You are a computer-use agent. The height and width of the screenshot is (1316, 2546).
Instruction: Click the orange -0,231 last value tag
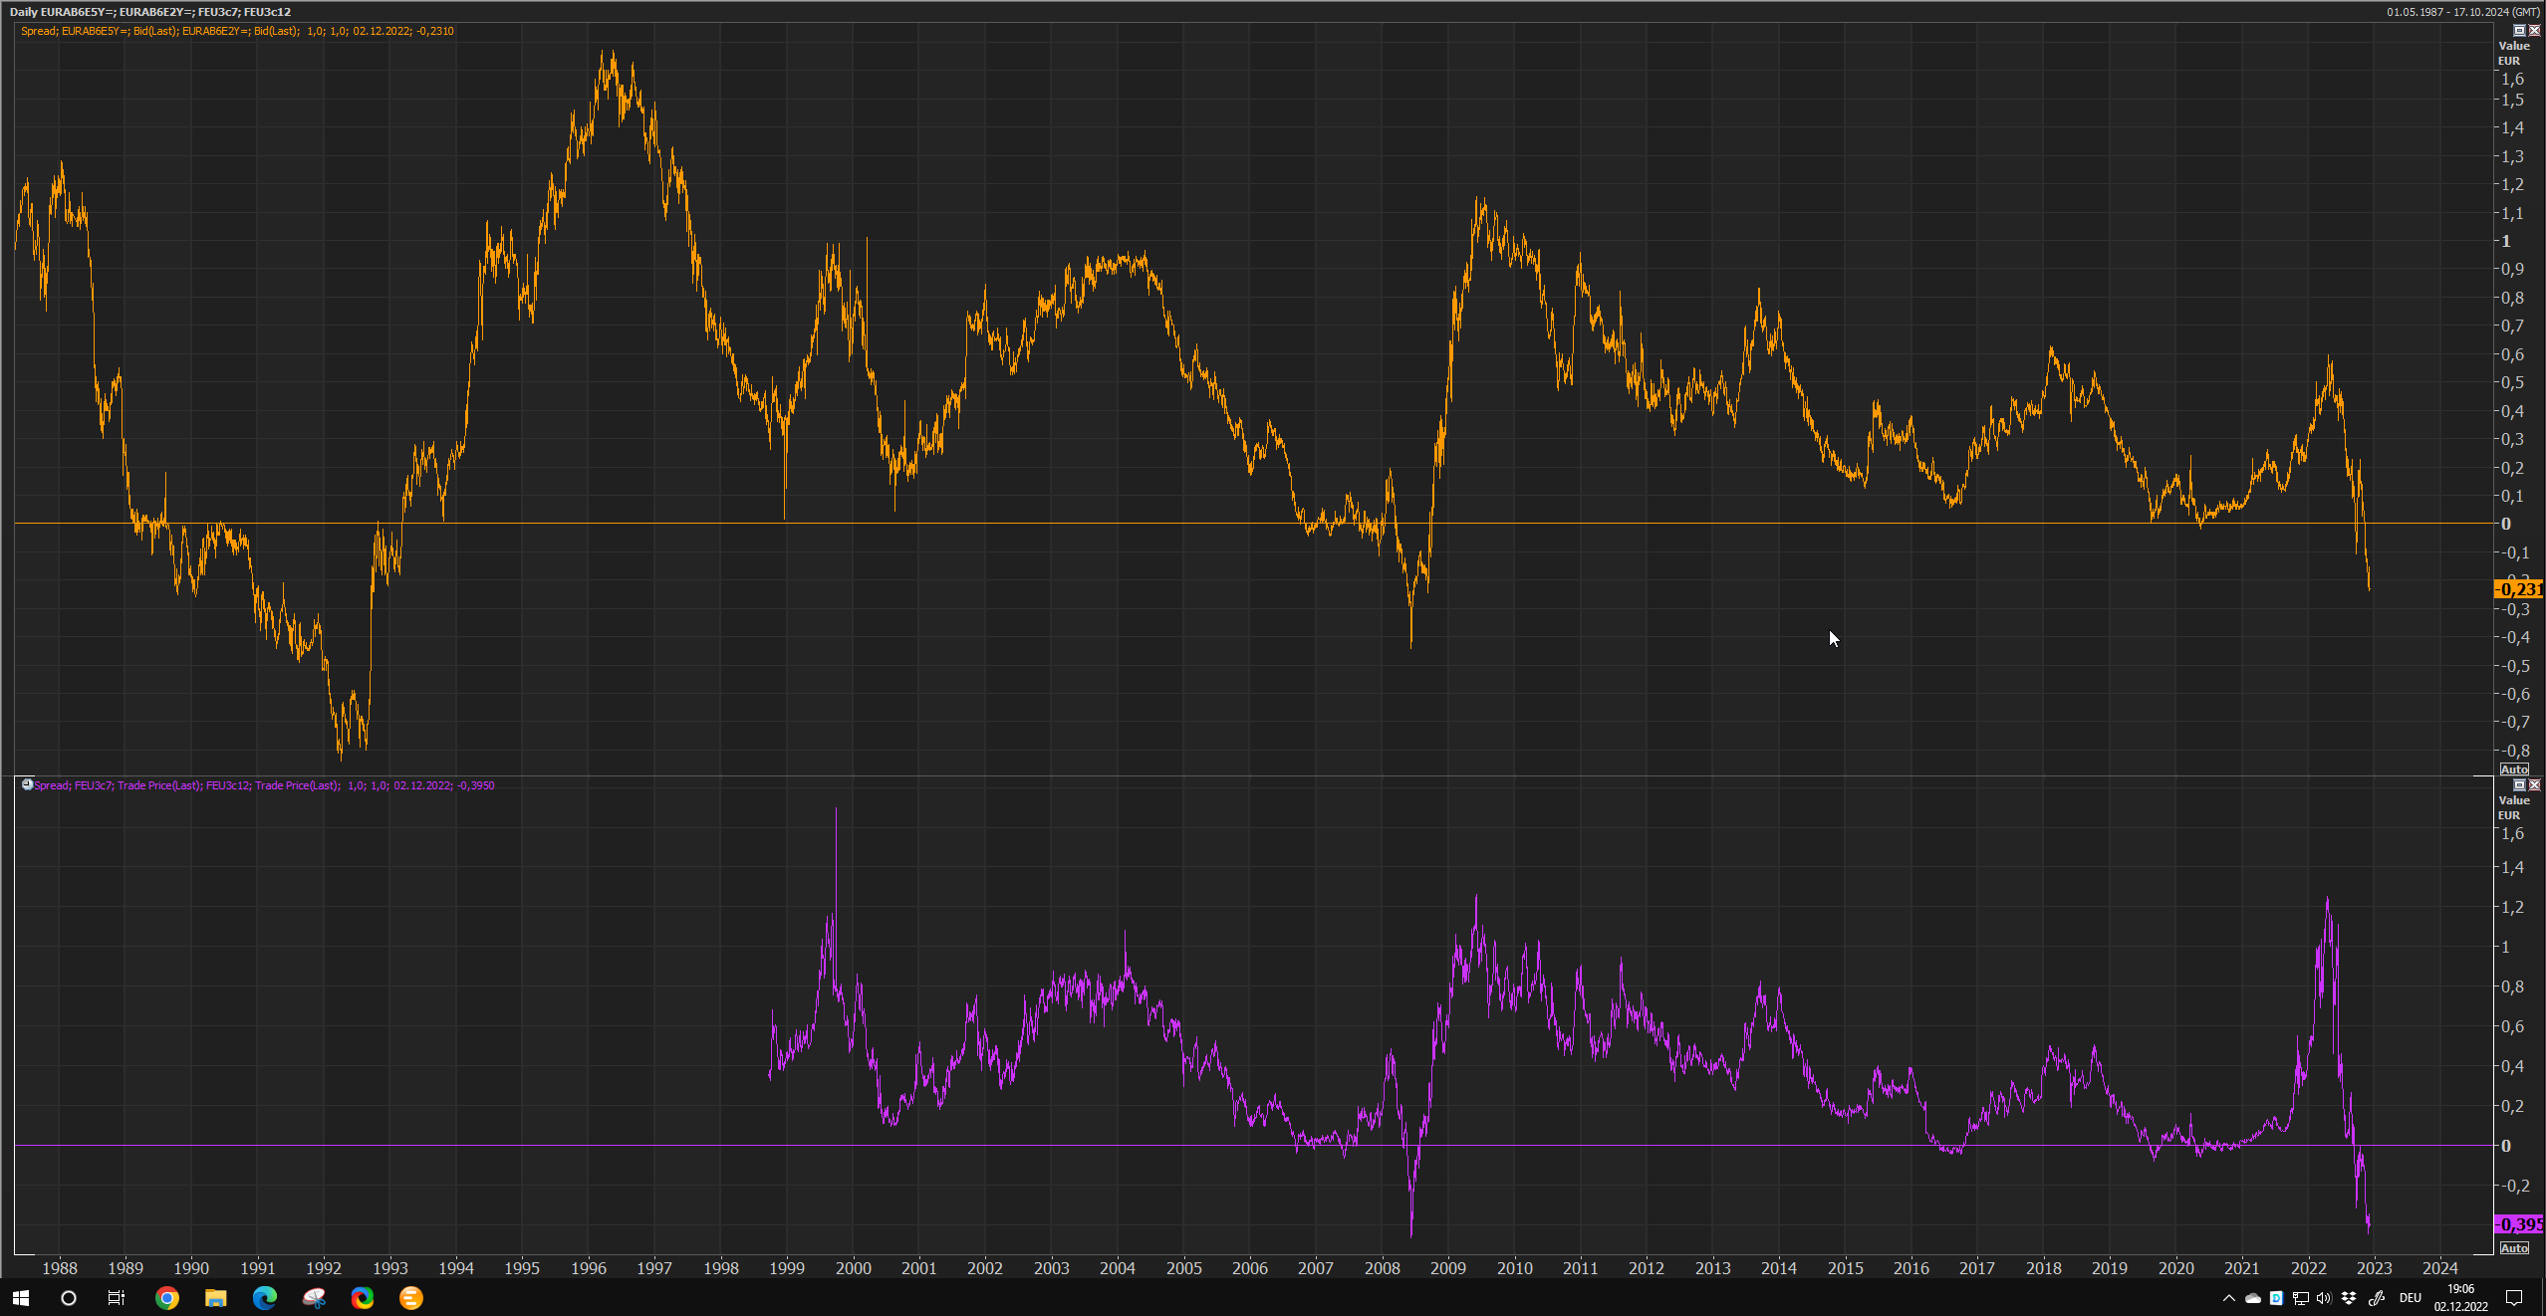(x=2517, y=589)
